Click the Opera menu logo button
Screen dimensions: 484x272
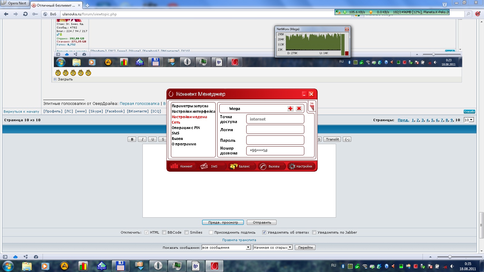[15, 3]
